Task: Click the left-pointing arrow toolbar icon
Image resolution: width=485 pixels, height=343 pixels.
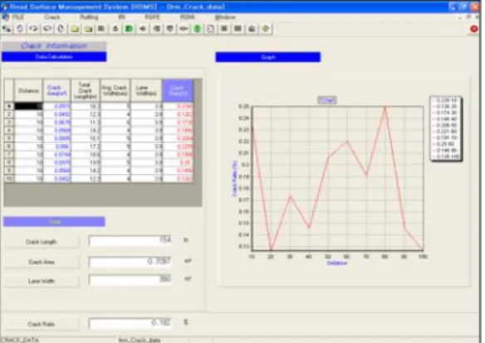Action: click(x=143, y=29)
